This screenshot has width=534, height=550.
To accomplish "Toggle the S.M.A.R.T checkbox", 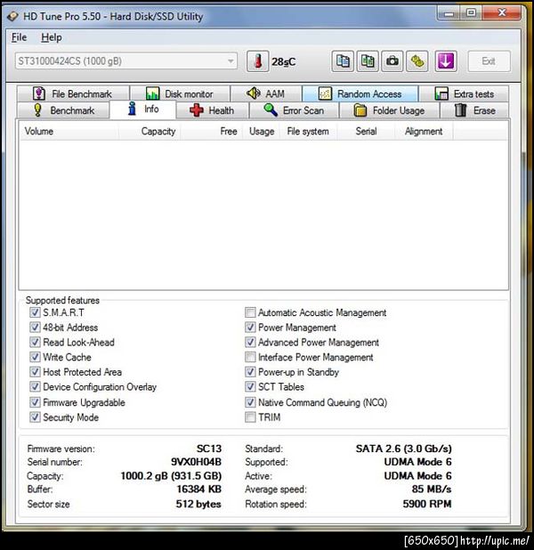I will pos(35,312).
